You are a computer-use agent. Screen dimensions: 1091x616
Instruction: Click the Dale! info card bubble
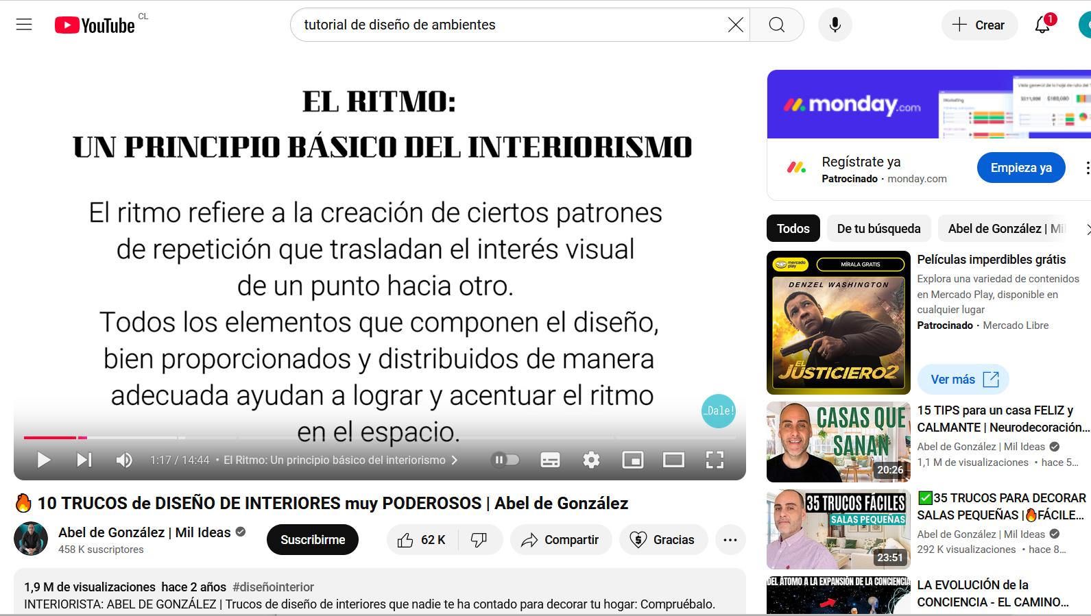tap(719, 411)
